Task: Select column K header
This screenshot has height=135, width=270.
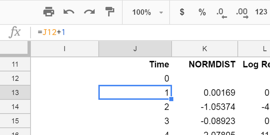Action: pyautogui.click(x=205, y=49)
